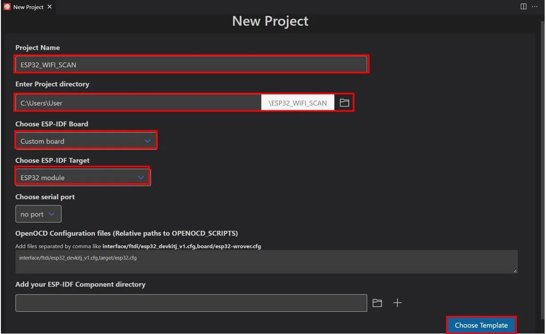Click the \ESP32_WIFI_SCAN path suffix box
546x334 pixels.
click(298, 103)
